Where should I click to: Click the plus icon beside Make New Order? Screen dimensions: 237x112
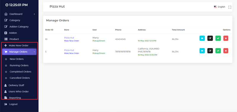(6, 45)
